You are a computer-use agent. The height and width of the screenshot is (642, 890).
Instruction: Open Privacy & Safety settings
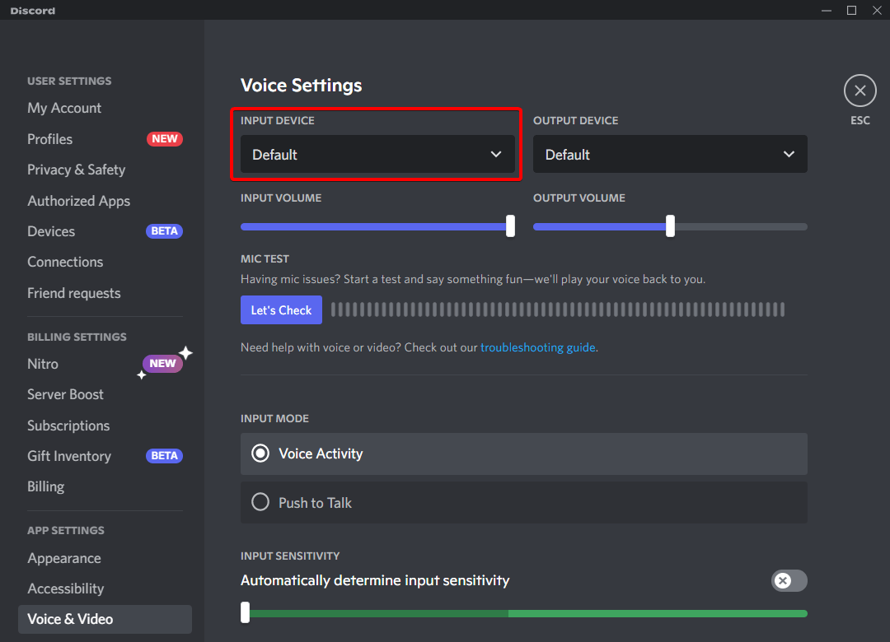tap(76, 170)
